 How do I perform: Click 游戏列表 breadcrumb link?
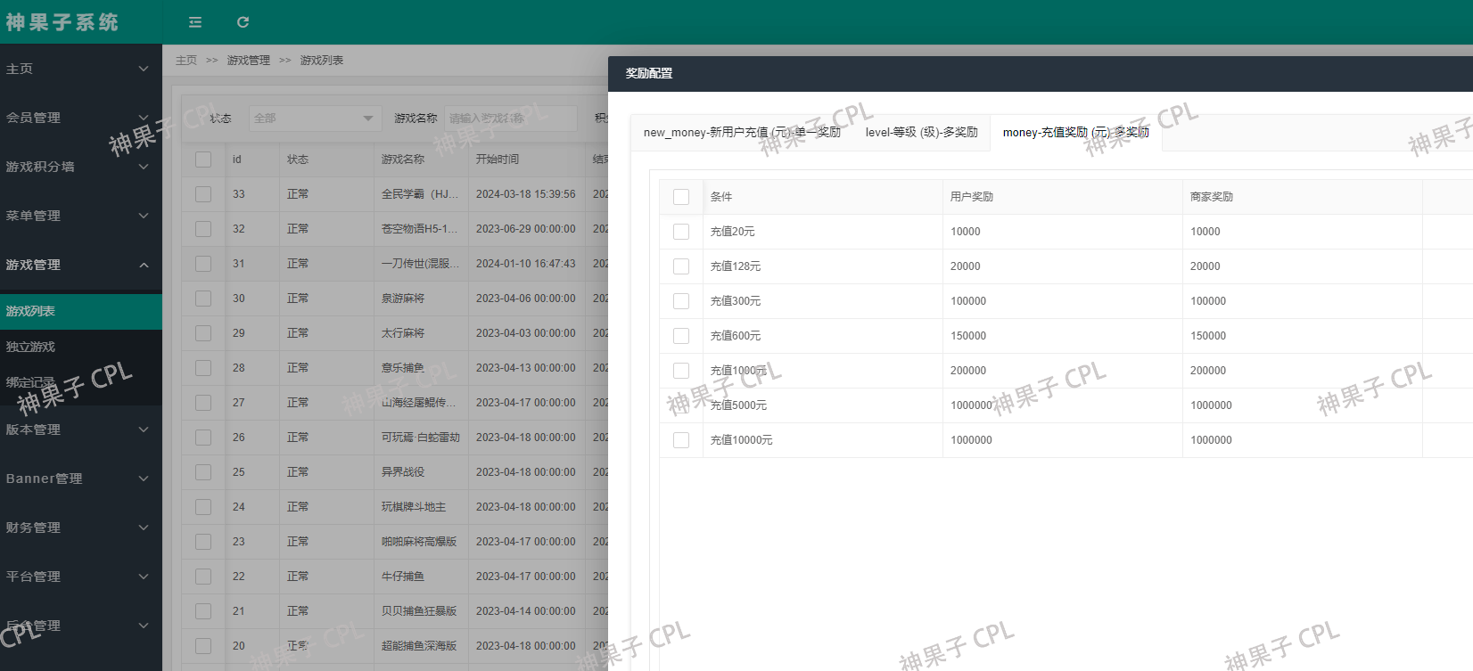[x=322, y=61]
